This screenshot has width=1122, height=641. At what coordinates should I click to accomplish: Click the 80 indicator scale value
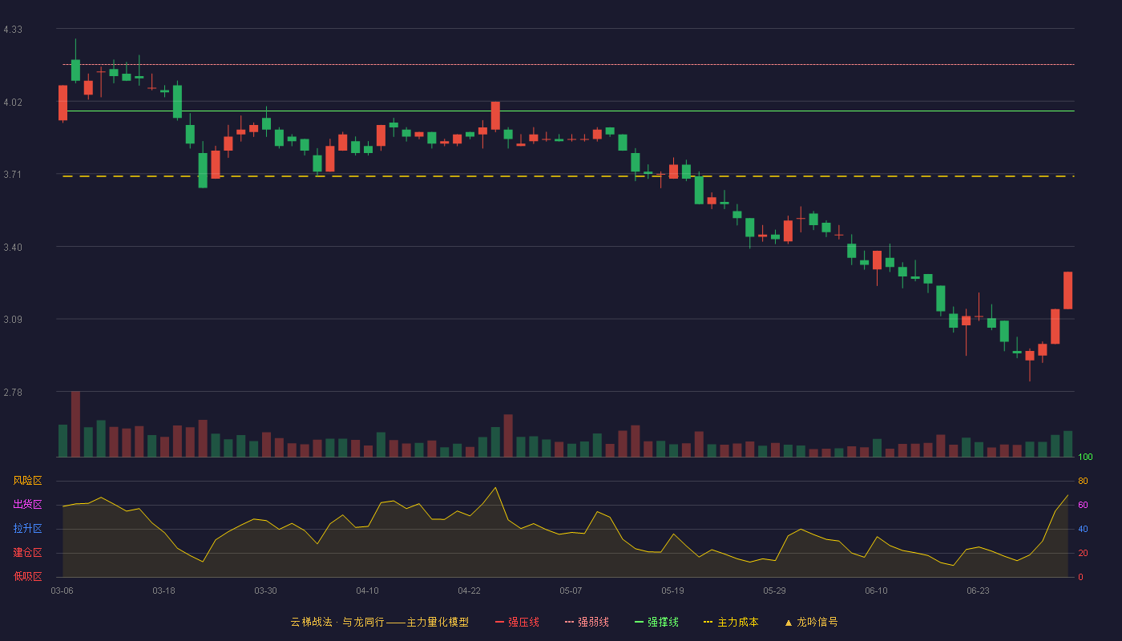[x=1083, y=481]
